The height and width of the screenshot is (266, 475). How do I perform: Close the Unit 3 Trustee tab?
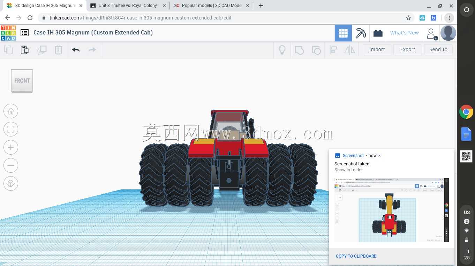[164, 6]
